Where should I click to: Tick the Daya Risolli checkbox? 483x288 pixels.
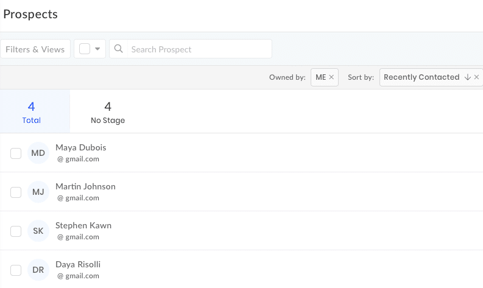pyautogui.click(x=16, y=270)
